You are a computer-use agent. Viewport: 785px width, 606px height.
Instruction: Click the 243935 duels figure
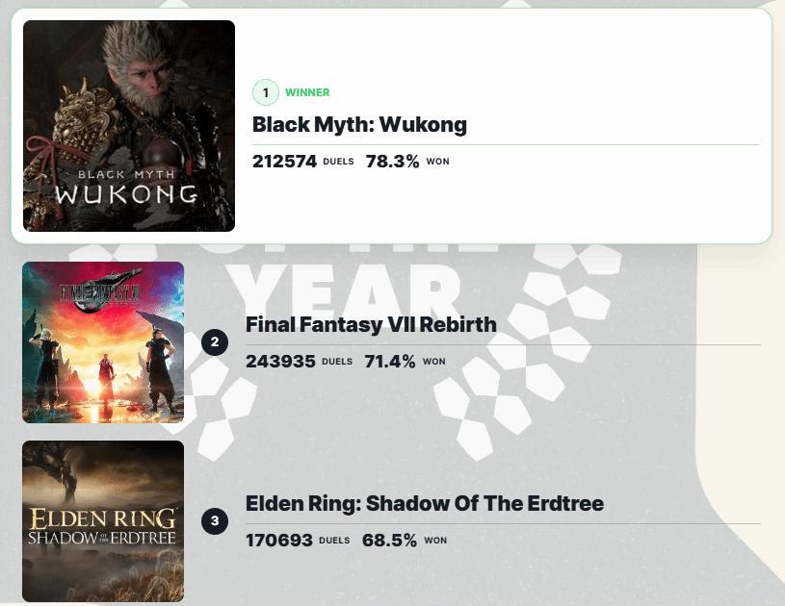(x=280, y=362)
